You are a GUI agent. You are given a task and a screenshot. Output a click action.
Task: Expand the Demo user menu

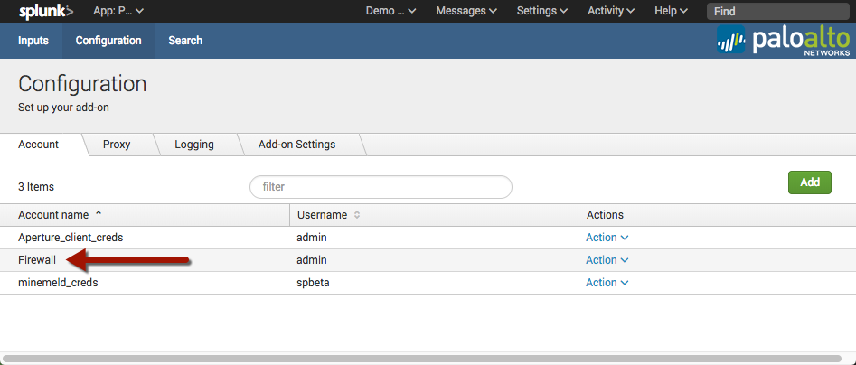(x=390, y=11)
